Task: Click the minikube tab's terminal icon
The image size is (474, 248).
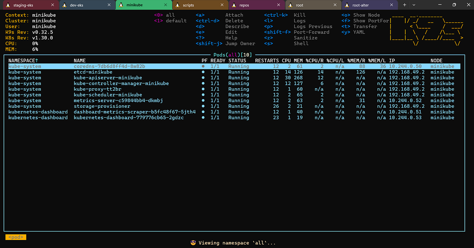Action: [120, 5]
